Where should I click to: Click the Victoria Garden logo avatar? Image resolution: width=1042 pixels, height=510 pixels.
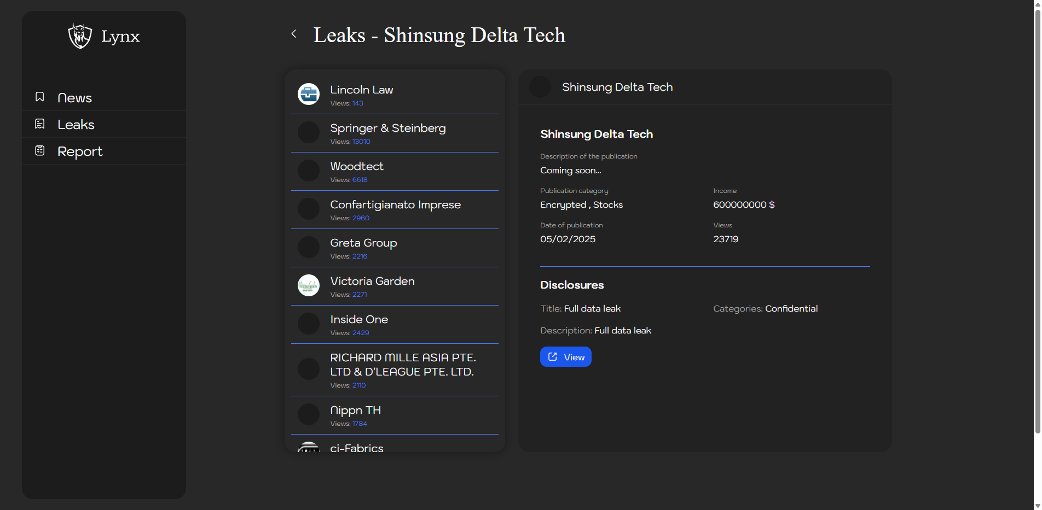(309, 285)
